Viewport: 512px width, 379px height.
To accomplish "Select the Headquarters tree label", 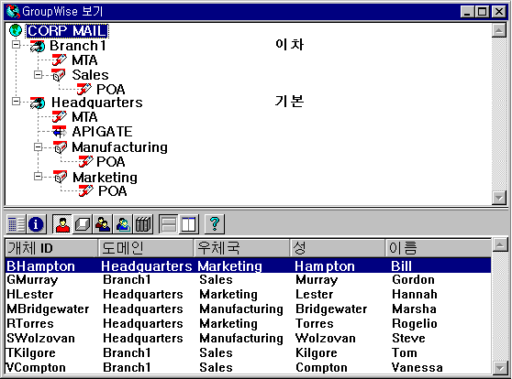I will point(97,103).
